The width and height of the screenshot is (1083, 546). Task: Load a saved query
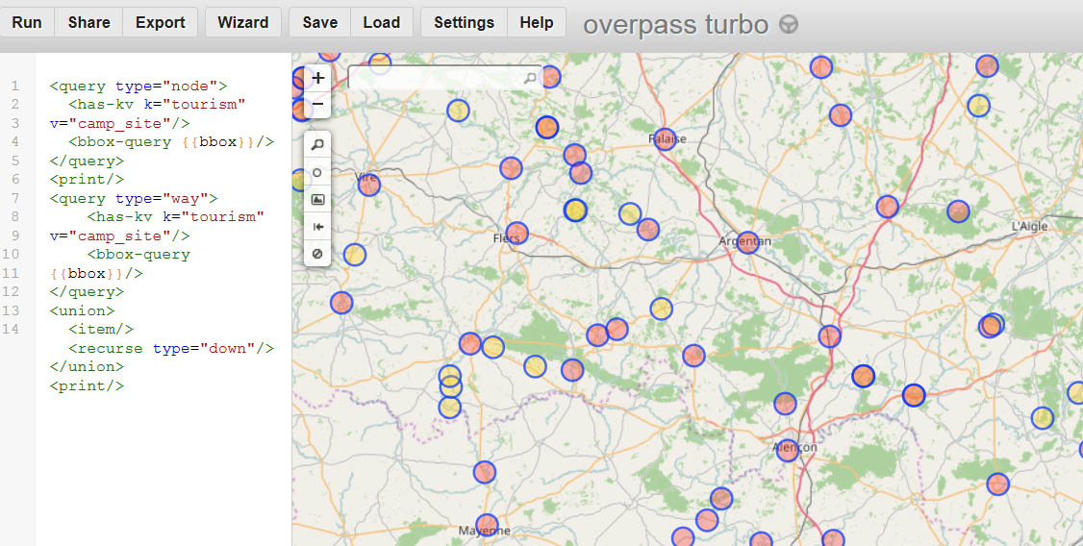(x=381, y=22)
